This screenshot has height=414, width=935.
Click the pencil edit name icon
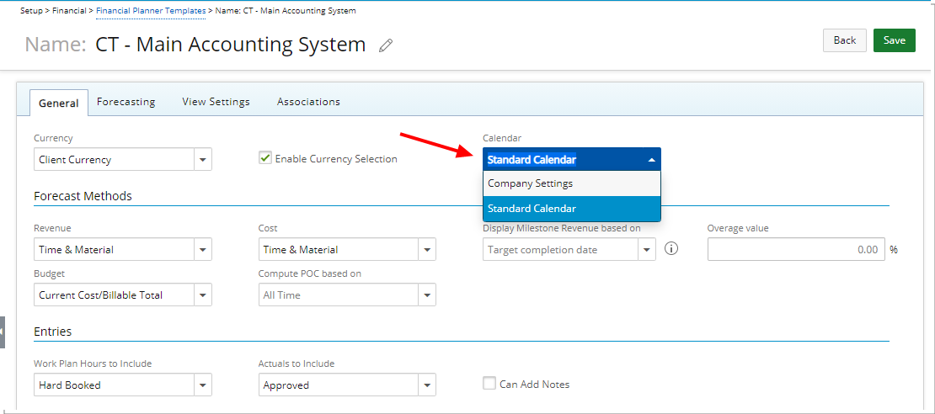pos(386,45)
